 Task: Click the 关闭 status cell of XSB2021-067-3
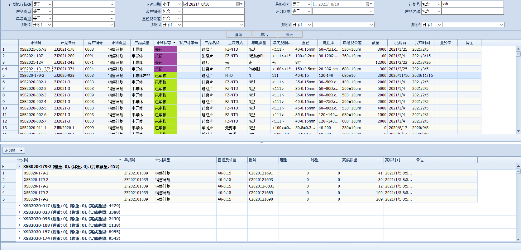click(x=165, y=49)
